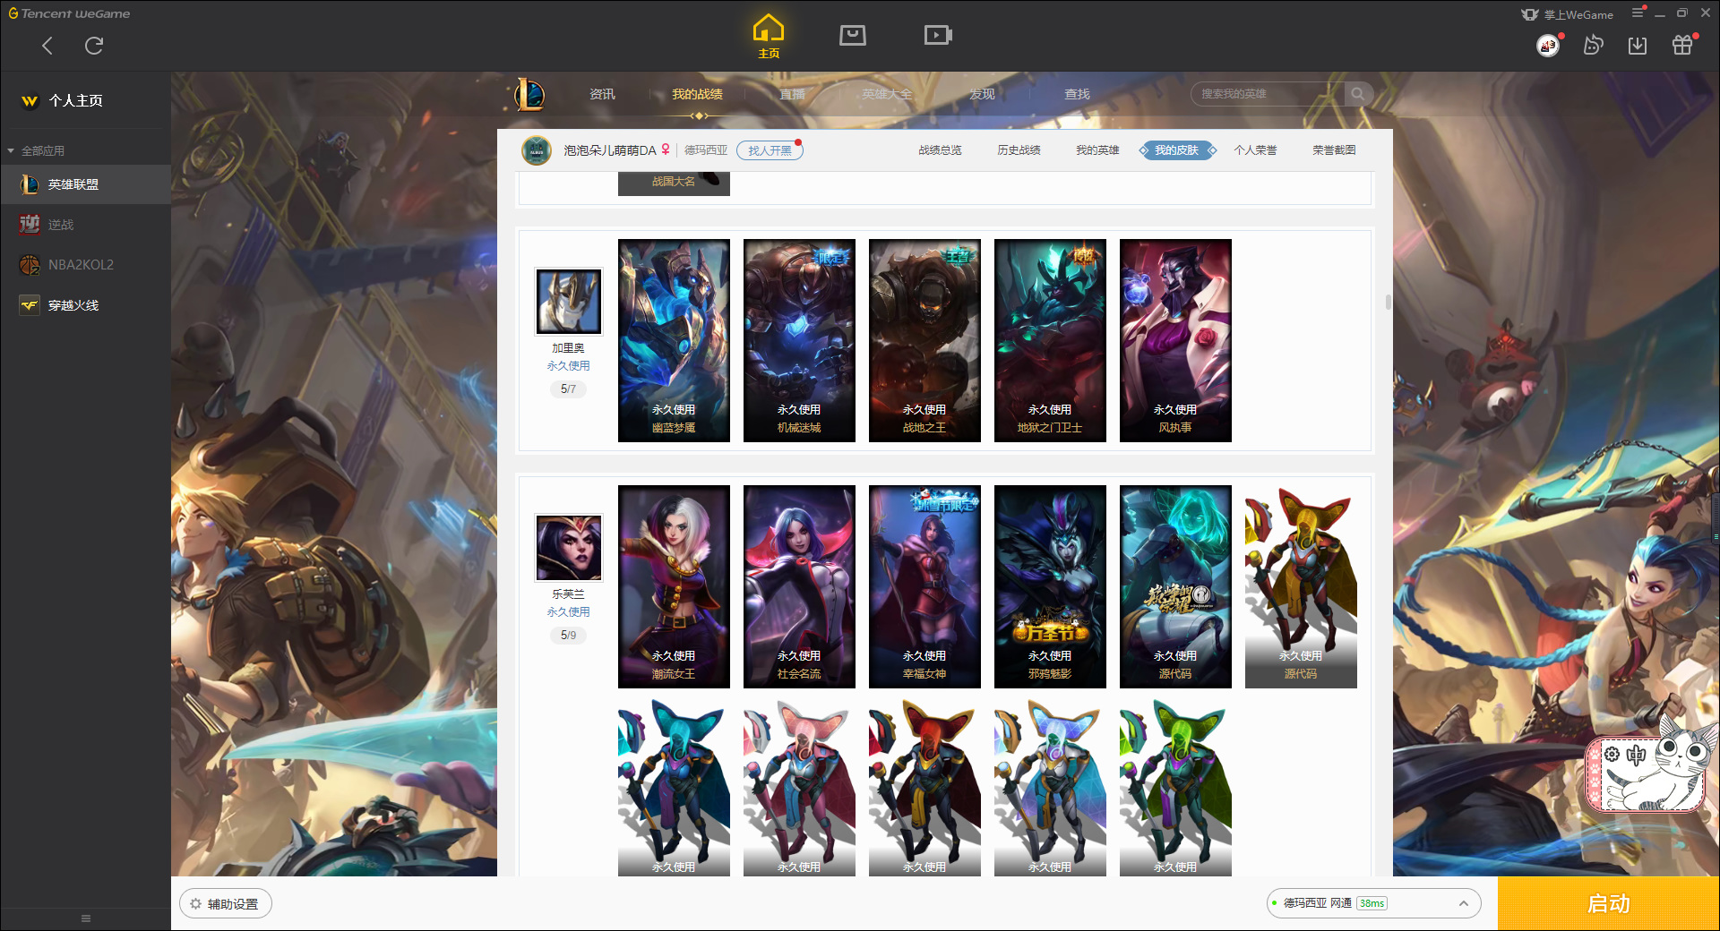Click the 找人开黑 button

coord(770,150)
